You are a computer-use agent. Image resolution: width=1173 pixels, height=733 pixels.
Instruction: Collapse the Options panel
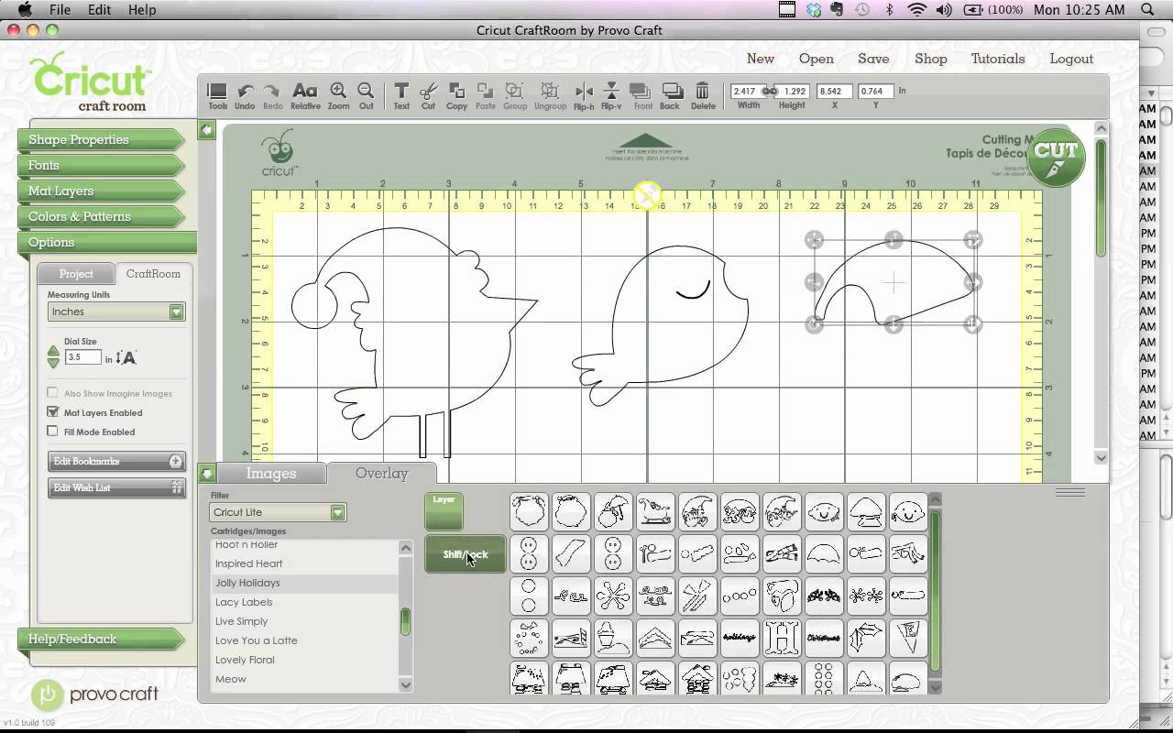[106, 242]
